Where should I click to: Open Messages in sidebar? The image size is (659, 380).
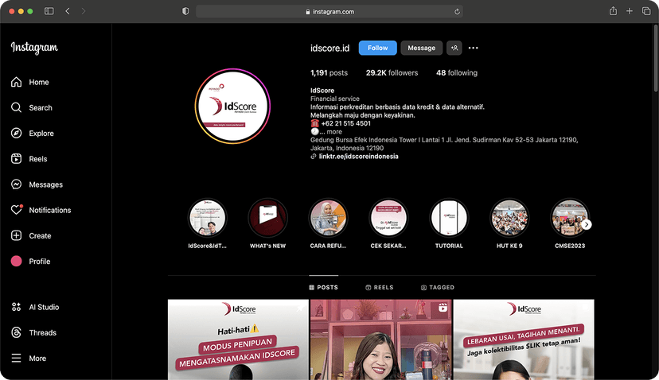[x=37, y=184]
